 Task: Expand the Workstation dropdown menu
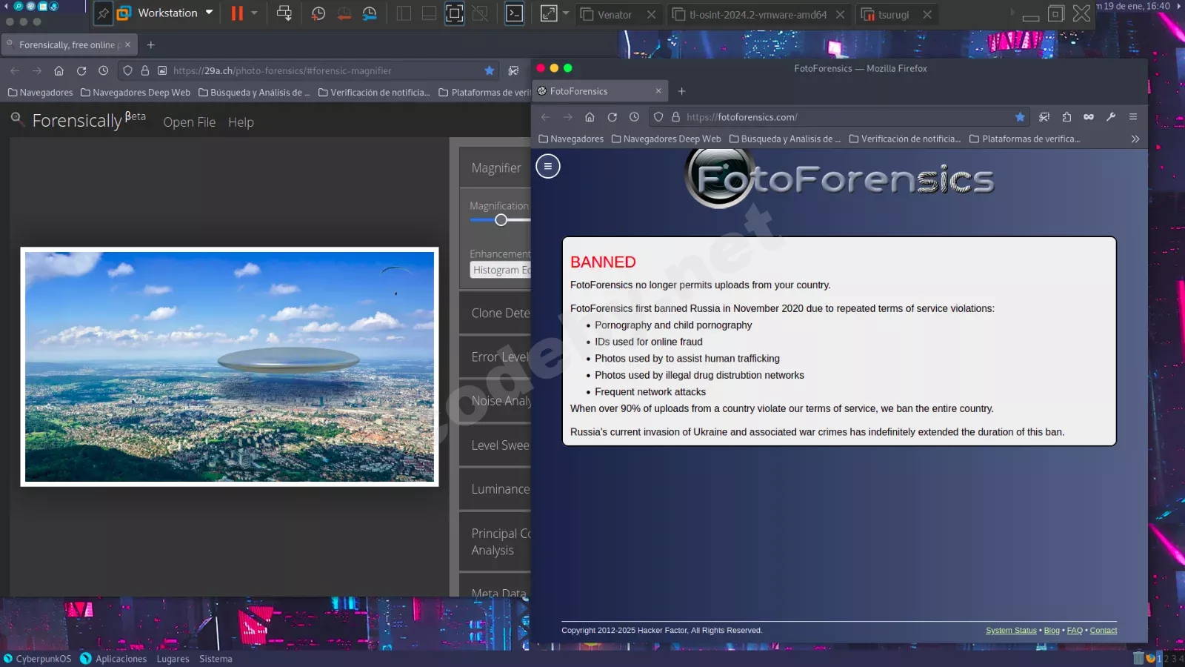coord(209,13)
